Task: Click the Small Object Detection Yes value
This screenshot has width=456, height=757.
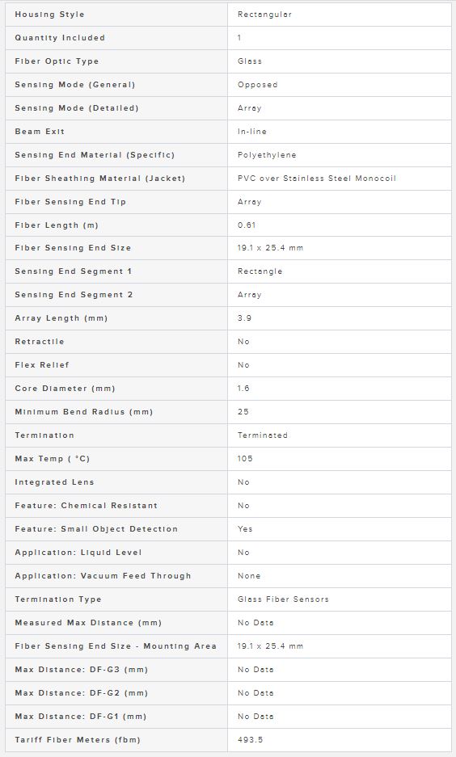Action: (245, 528)
